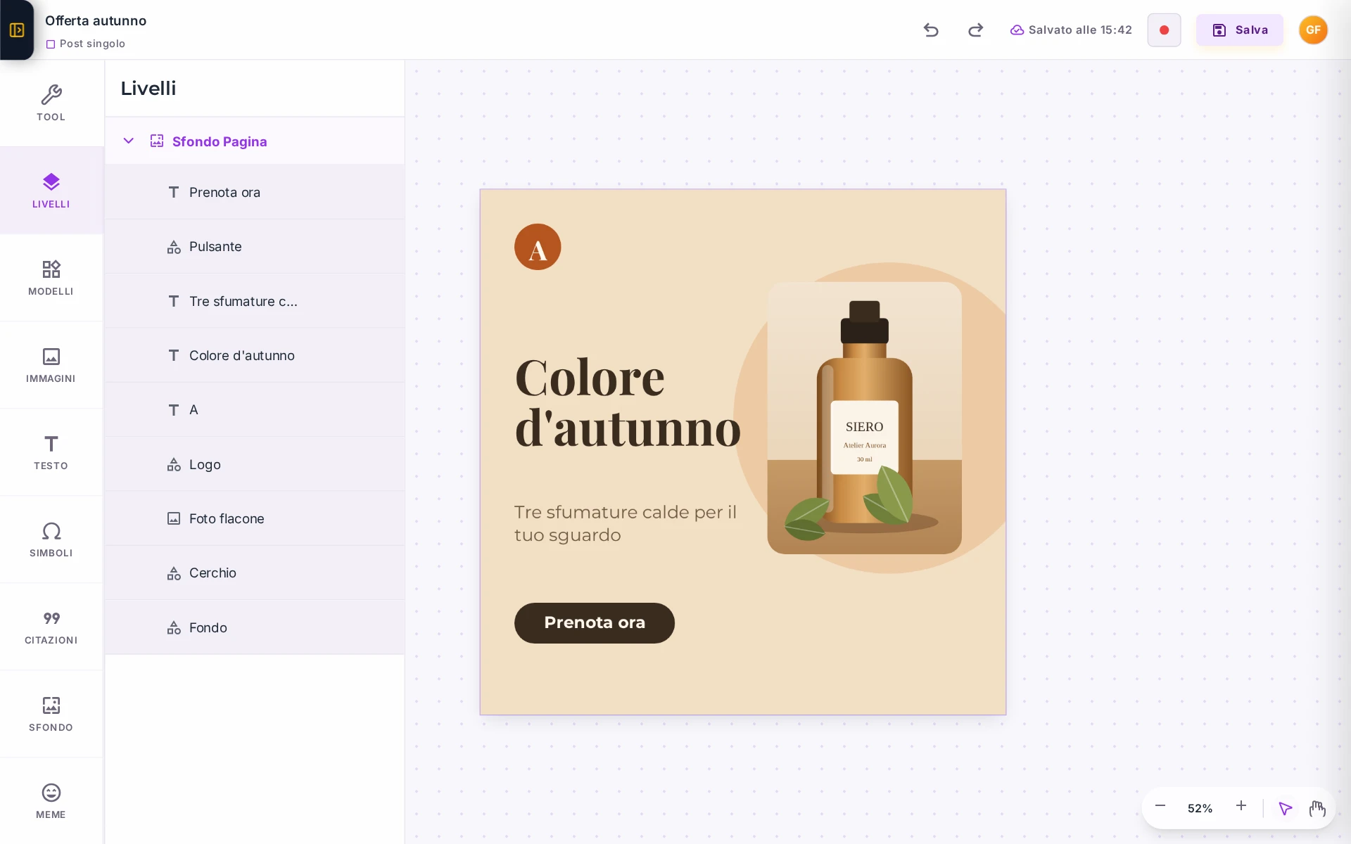Click the A logo circle on canvas

pyautogui.click(x=538, y=247)
